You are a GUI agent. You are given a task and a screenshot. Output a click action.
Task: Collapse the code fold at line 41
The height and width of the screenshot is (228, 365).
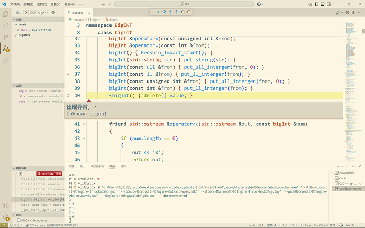coord(84,124)
